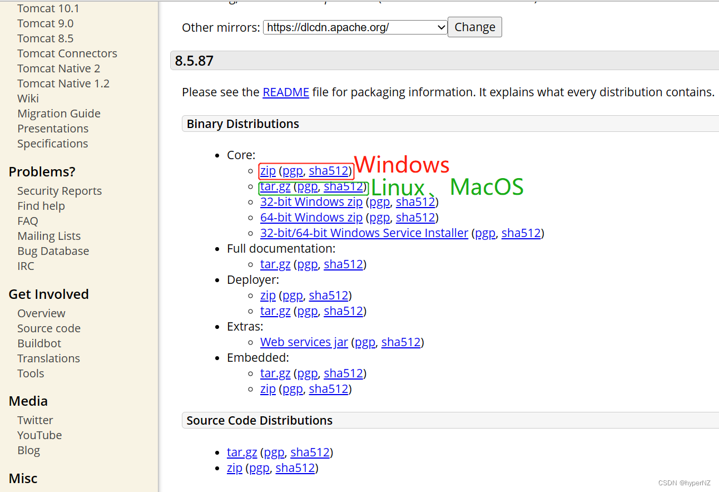
Task: Open pgp for 64-bit Windows zip
Action: click(x=380, y=218)
